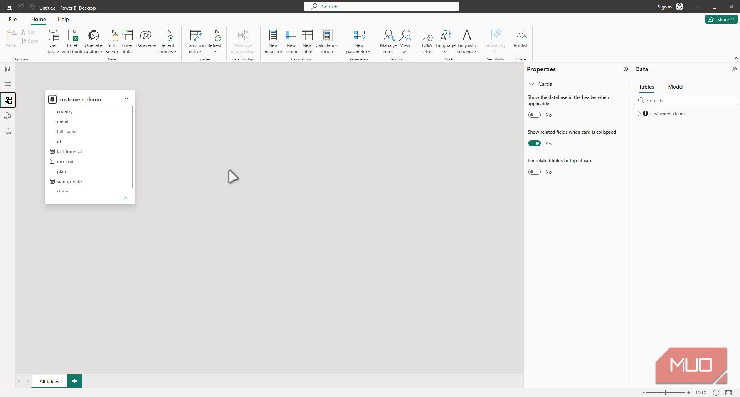Select the signup_date field
740x397 pixels.
pos(69,182)
